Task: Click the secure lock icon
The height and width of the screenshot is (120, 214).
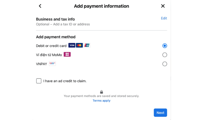Action: coord(101,92)
